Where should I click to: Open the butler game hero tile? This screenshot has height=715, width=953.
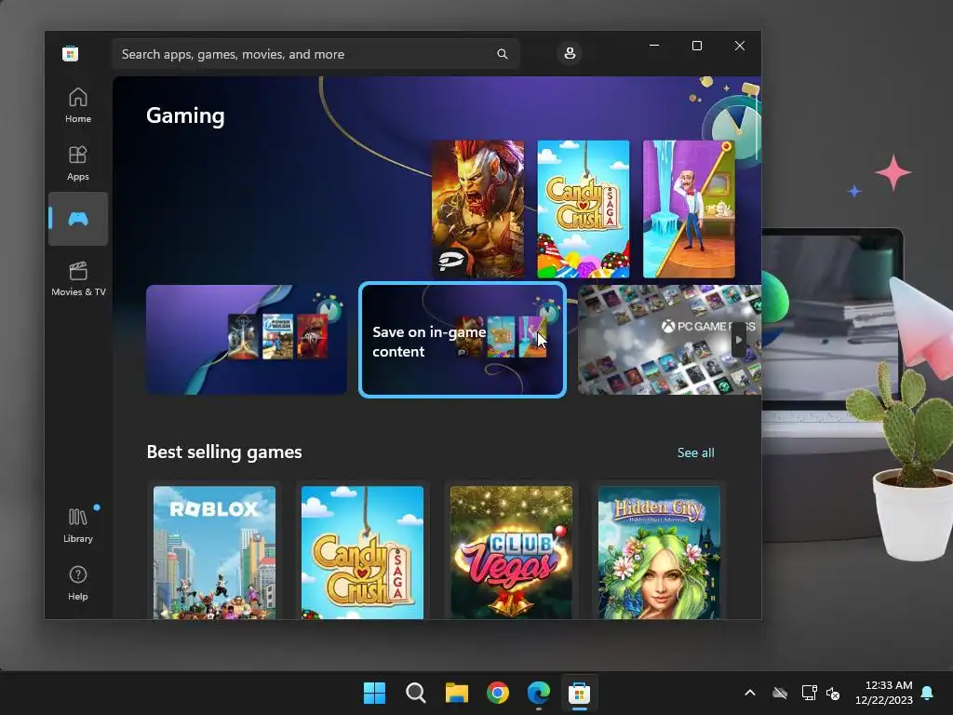[689, 209]
